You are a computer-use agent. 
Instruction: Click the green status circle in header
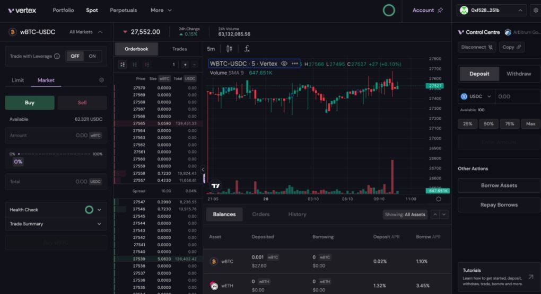tap(389, 11)
